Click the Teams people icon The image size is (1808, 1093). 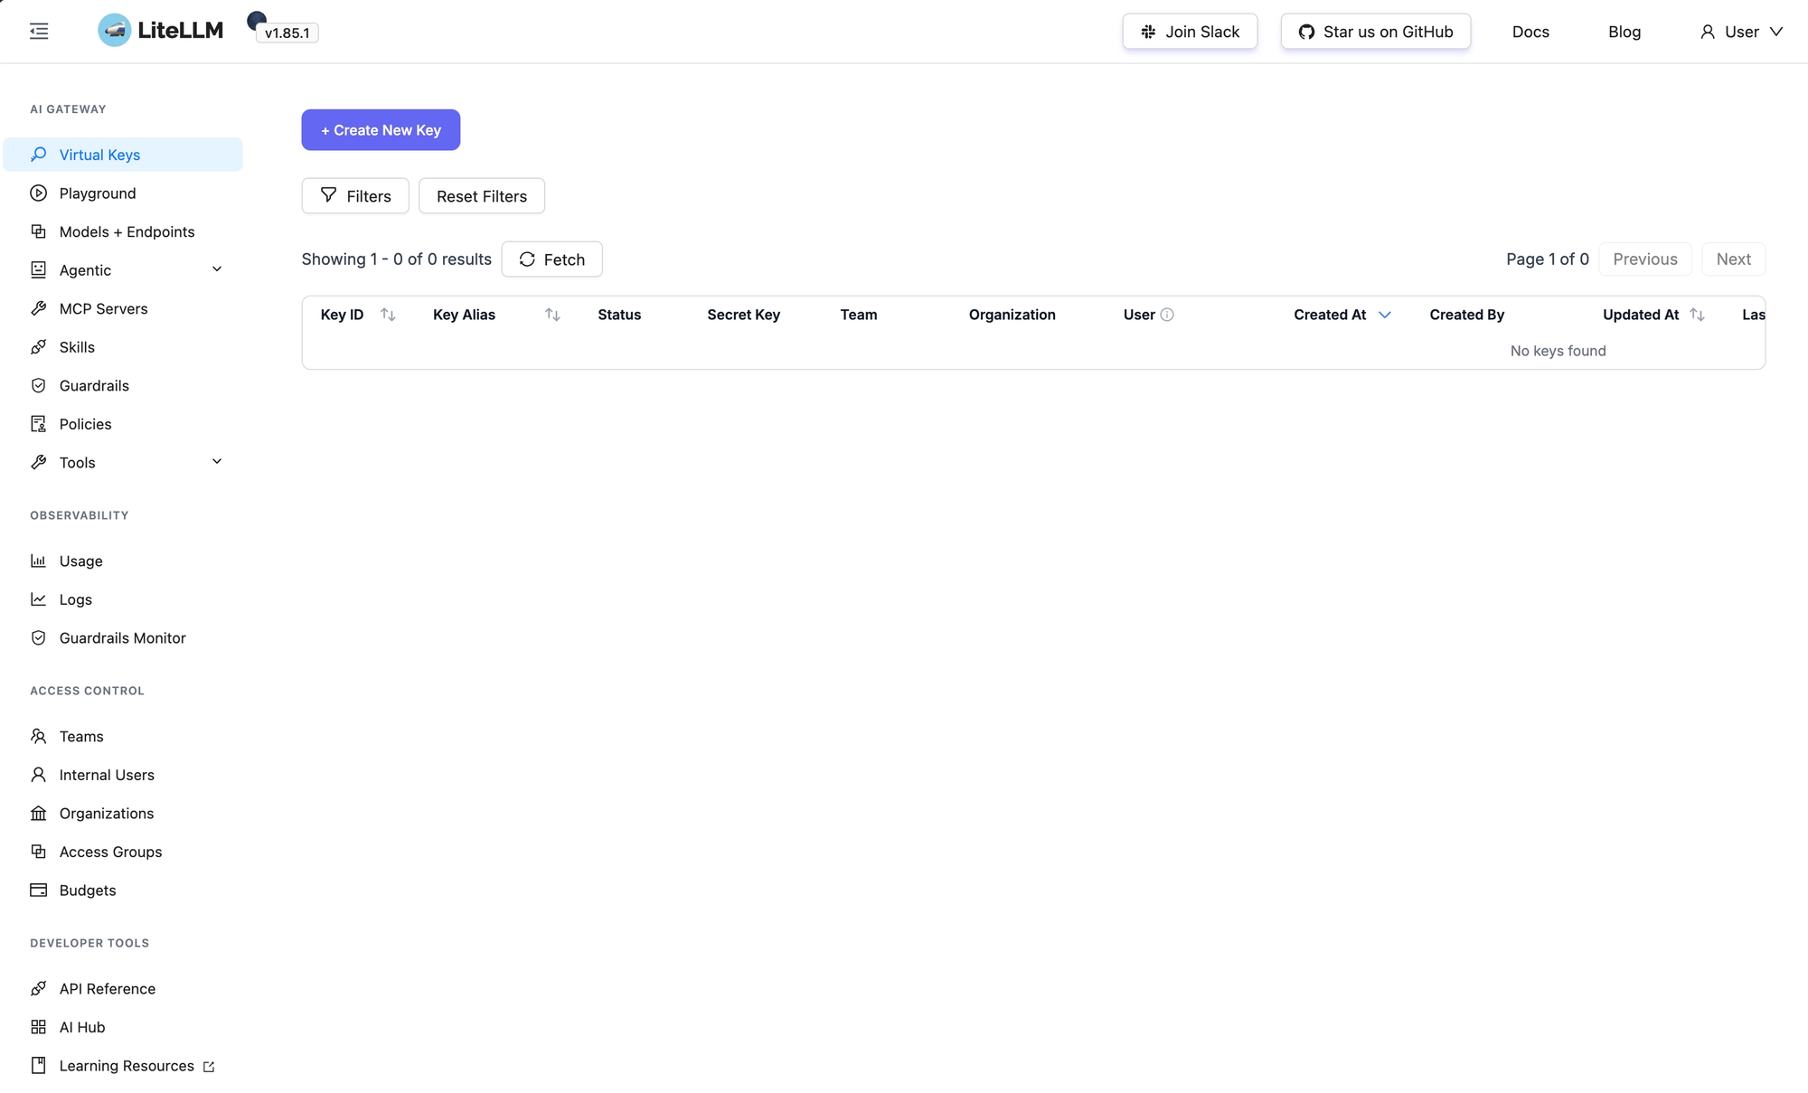38,736
